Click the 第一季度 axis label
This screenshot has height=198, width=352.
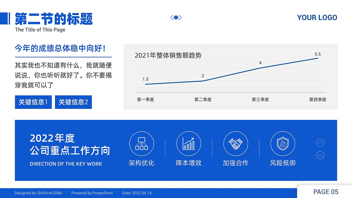point(145,100)
